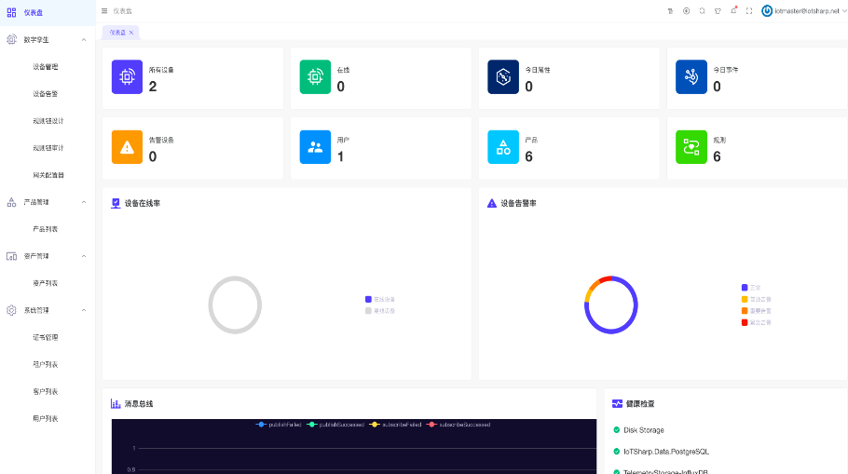Click the green check beside Disk Storage
848x474 pixels.
[x=617, y=430]
